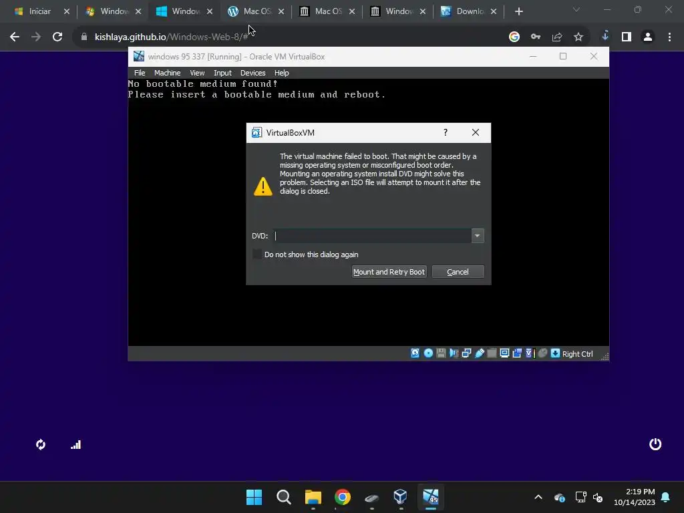Bookmark this page with star icon
The image size is (684, 513).
(x=578, y=37)
